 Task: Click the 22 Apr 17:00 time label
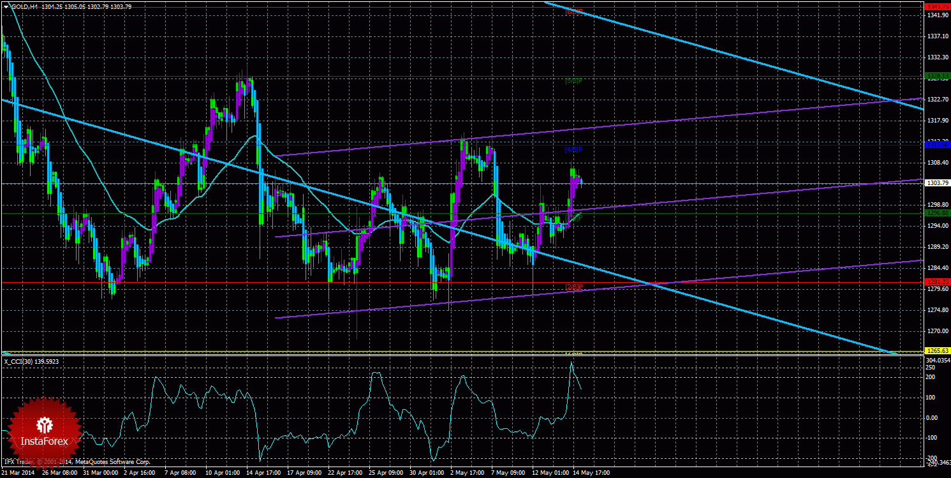(345, 473)
